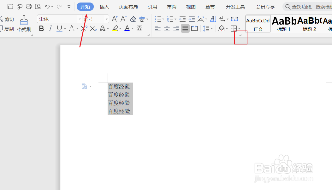Open the quick access customize dropdown

(69, 7)
